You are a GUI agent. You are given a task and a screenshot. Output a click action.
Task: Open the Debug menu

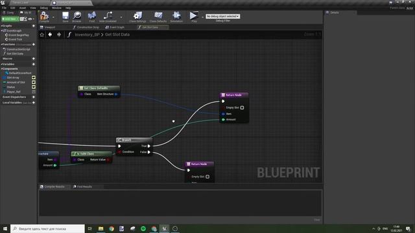(x=43, y=8)
